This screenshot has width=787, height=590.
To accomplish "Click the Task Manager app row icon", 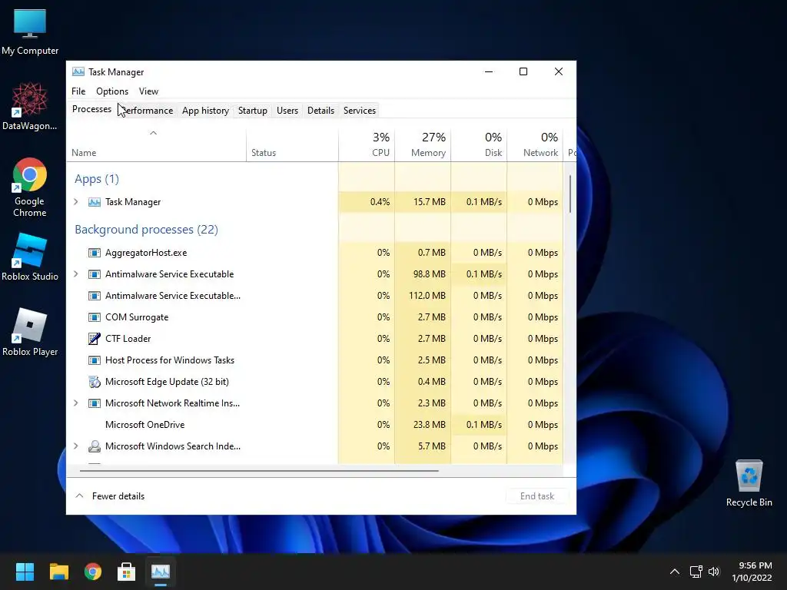I will click(x=95, y=202).
